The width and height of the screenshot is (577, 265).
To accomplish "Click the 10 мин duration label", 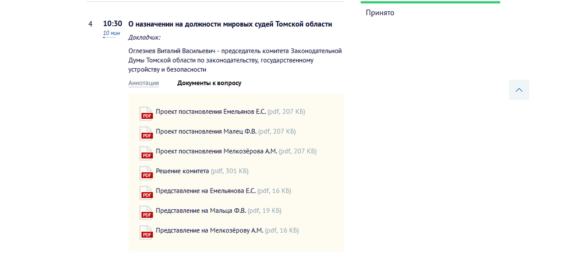I will click(x=111, y=33).
